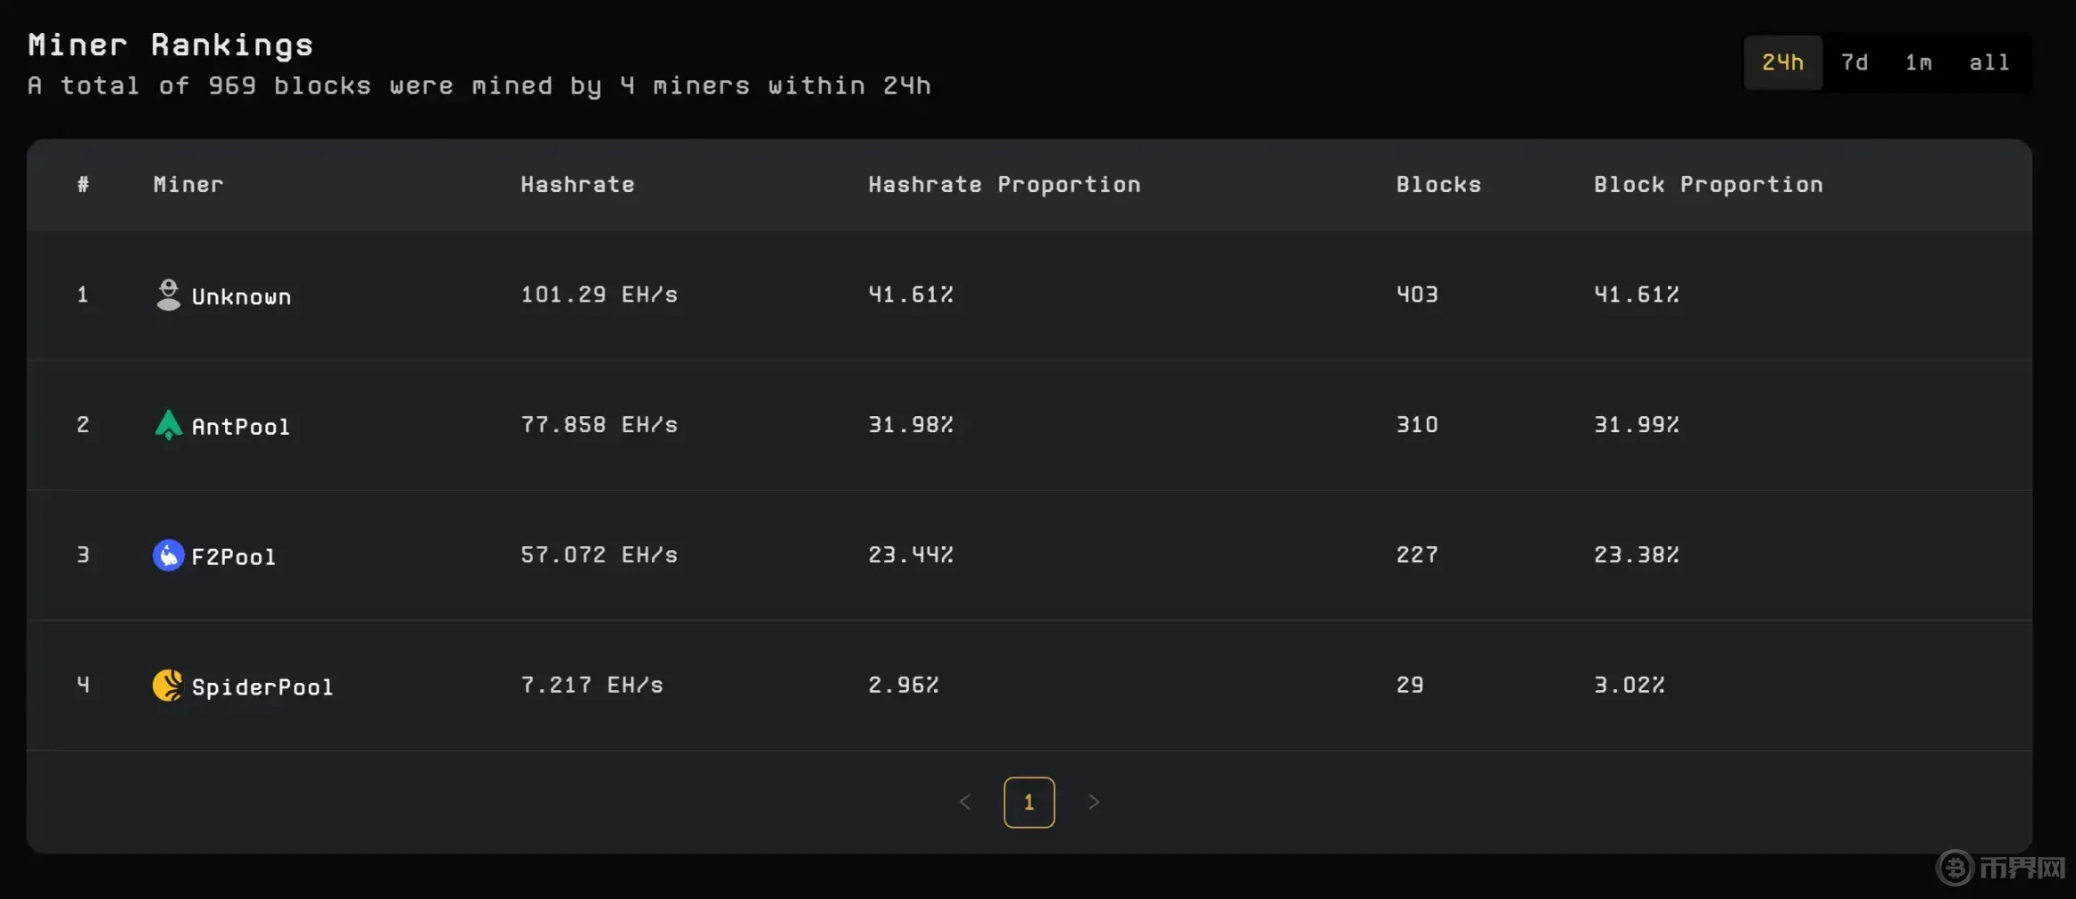Image resolution: width=2076 pixels, height=899 pixels.
Task: Click the Blocks column header
Action: coord(1438,185)
